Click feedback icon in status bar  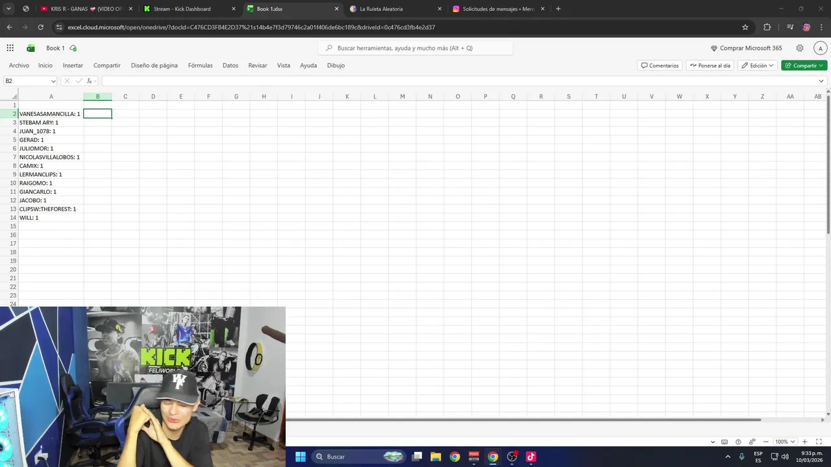pyautogui.click(x=752, y=442)
